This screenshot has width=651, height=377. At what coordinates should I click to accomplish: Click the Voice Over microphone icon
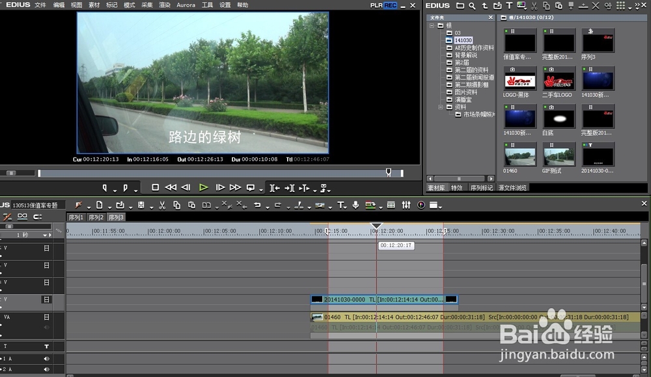tap(355, 205)
